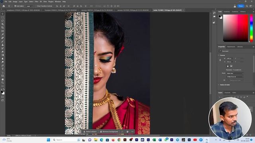255x143 pixels.
Task: Click the Home icon in options bar
Action: pos(4,6)
